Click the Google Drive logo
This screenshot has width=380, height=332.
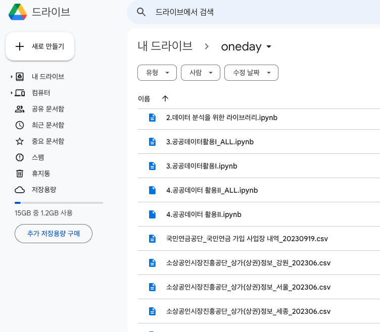click(18, 12)
